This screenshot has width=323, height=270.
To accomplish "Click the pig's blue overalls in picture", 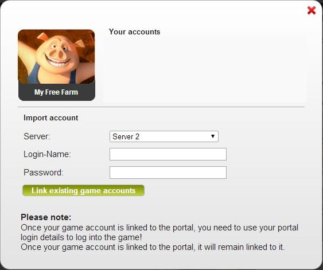I will click(x=34, y=74).
